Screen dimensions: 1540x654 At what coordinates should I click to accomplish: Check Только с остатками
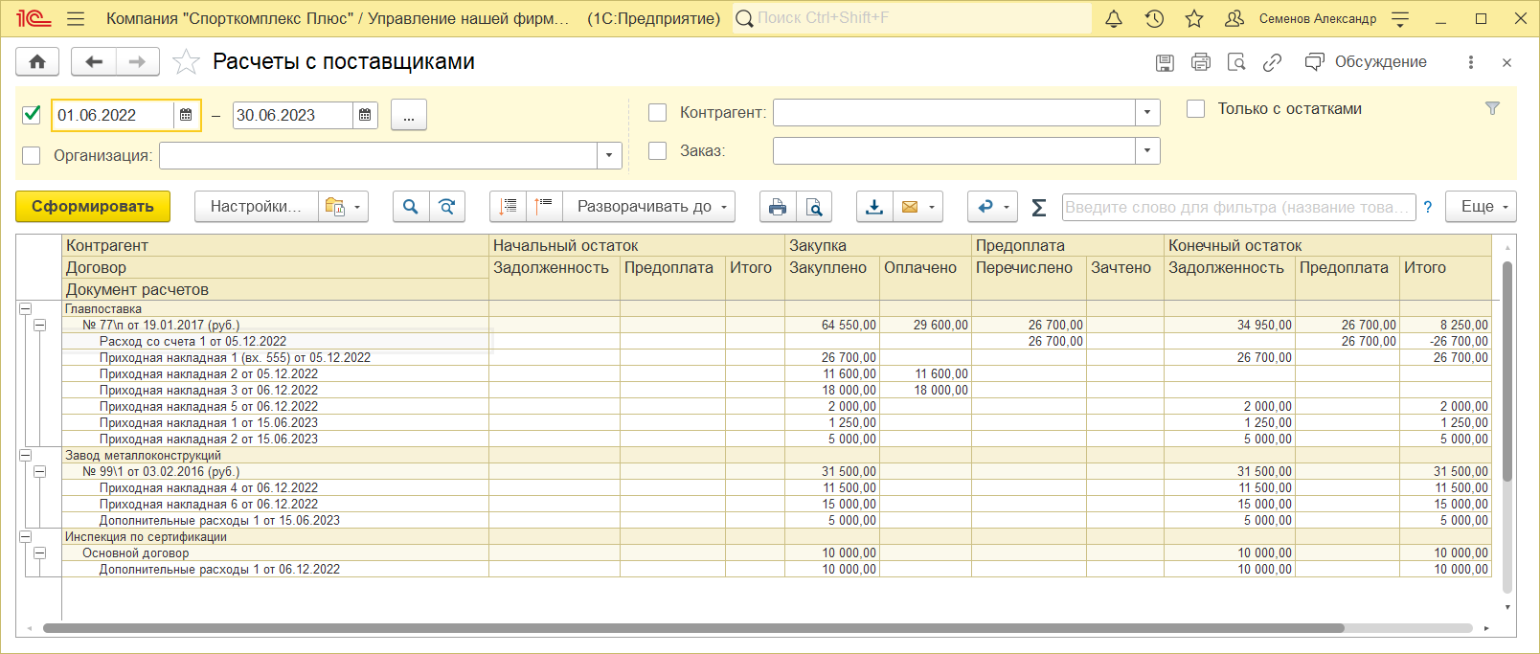(1196, 108)
